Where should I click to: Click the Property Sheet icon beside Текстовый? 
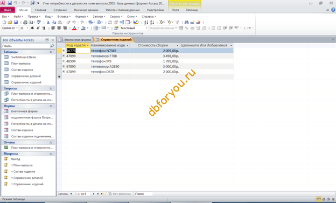point(116,28)
